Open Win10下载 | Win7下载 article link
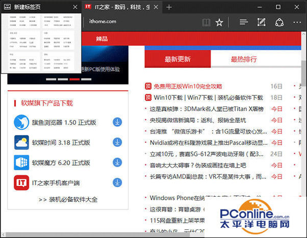The width and height of the screenshot is (307, 238). 208,97
